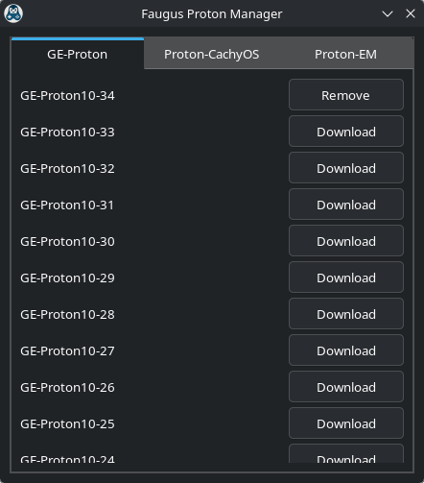The image size is (424, 483).
Task: Download GE-Proton10-33
Action: (x=346, y=132)
